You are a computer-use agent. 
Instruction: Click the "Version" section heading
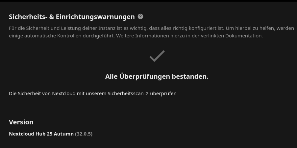(21, 122)
